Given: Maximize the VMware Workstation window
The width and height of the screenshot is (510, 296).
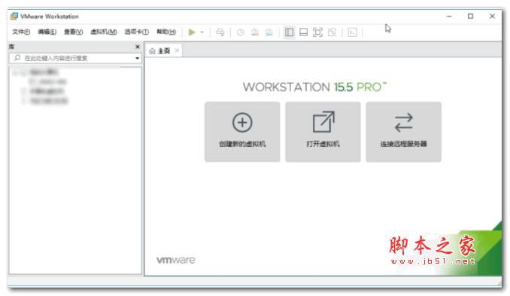Looking at the screenshot, I should point(470,17).
